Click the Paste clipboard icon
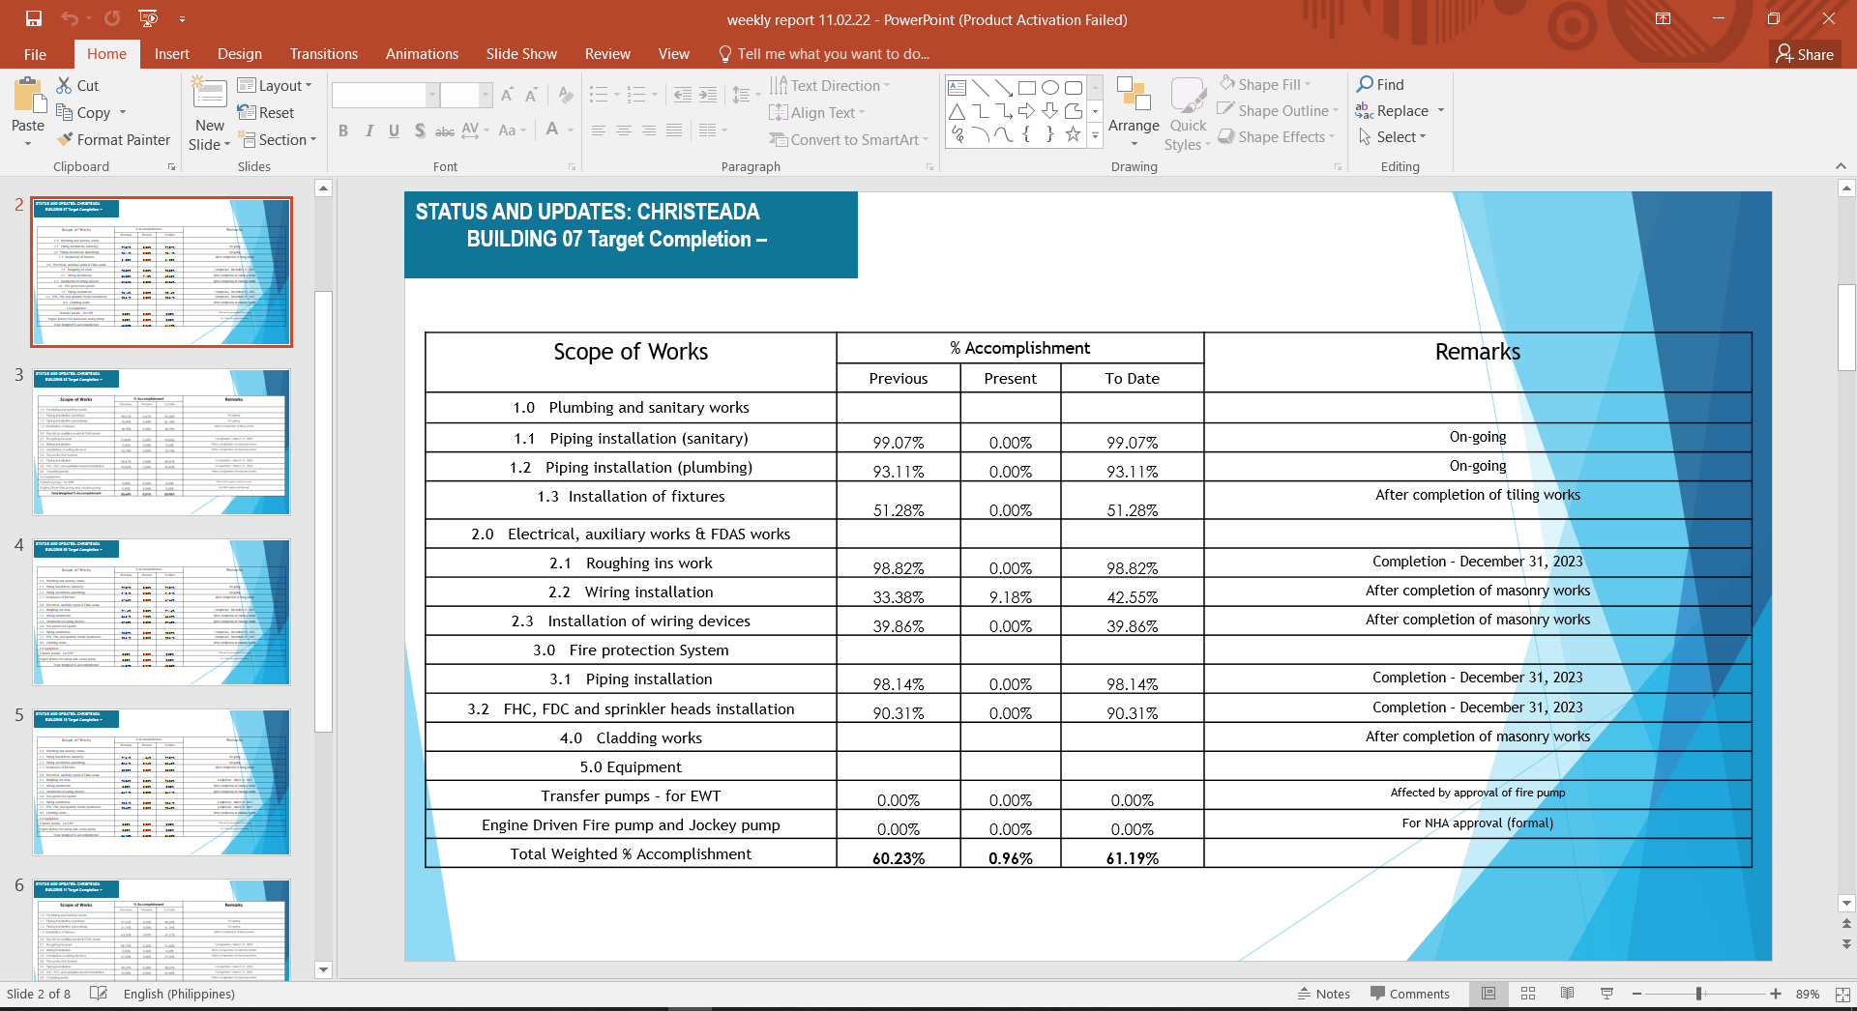Image resolution: width=1857 pixels, height=1011 pixels. 28,96
